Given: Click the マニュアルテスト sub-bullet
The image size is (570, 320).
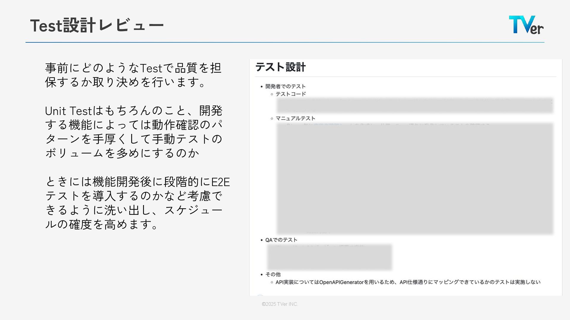Looking at the screenshot, I should [295, 119].
